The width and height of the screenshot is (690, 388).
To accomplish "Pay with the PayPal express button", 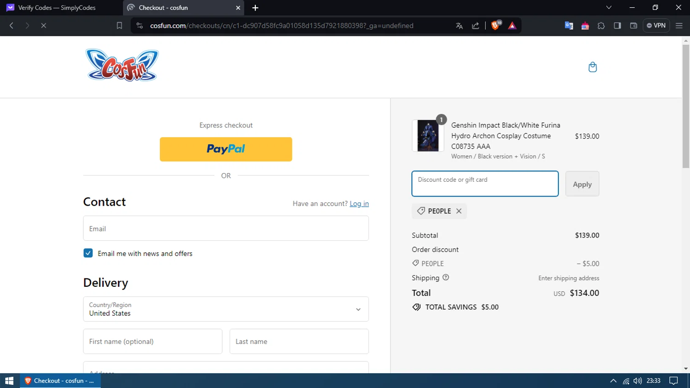I will [x=226, y=149].
